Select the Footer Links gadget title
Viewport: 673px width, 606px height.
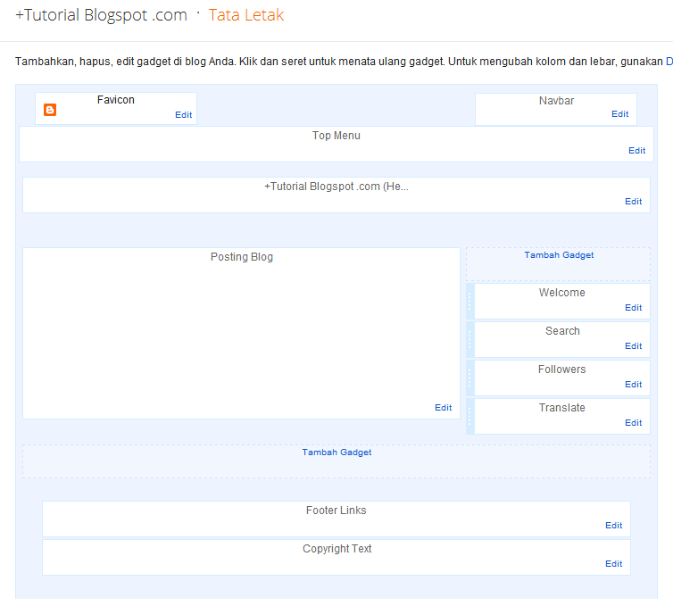[x=336, y=510]
